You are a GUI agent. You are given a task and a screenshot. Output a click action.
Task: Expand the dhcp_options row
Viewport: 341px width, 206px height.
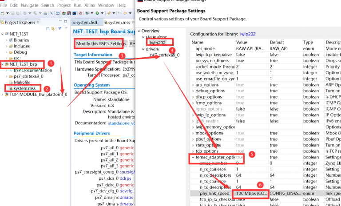click(x=193, y=97)
